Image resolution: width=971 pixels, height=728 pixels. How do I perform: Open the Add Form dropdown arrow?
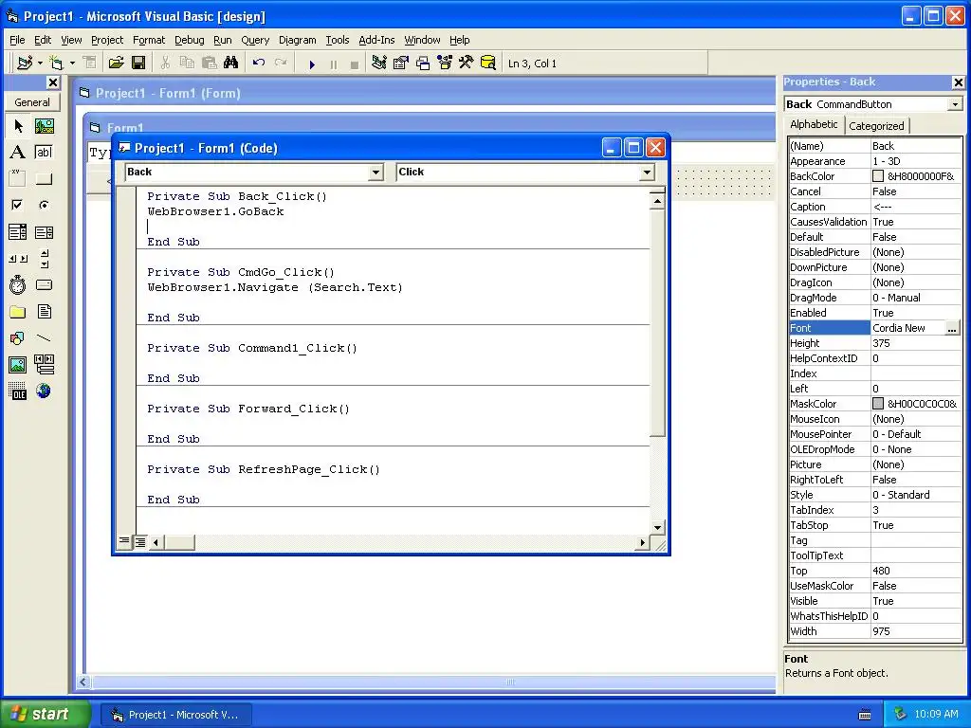(x=72, y=64)
